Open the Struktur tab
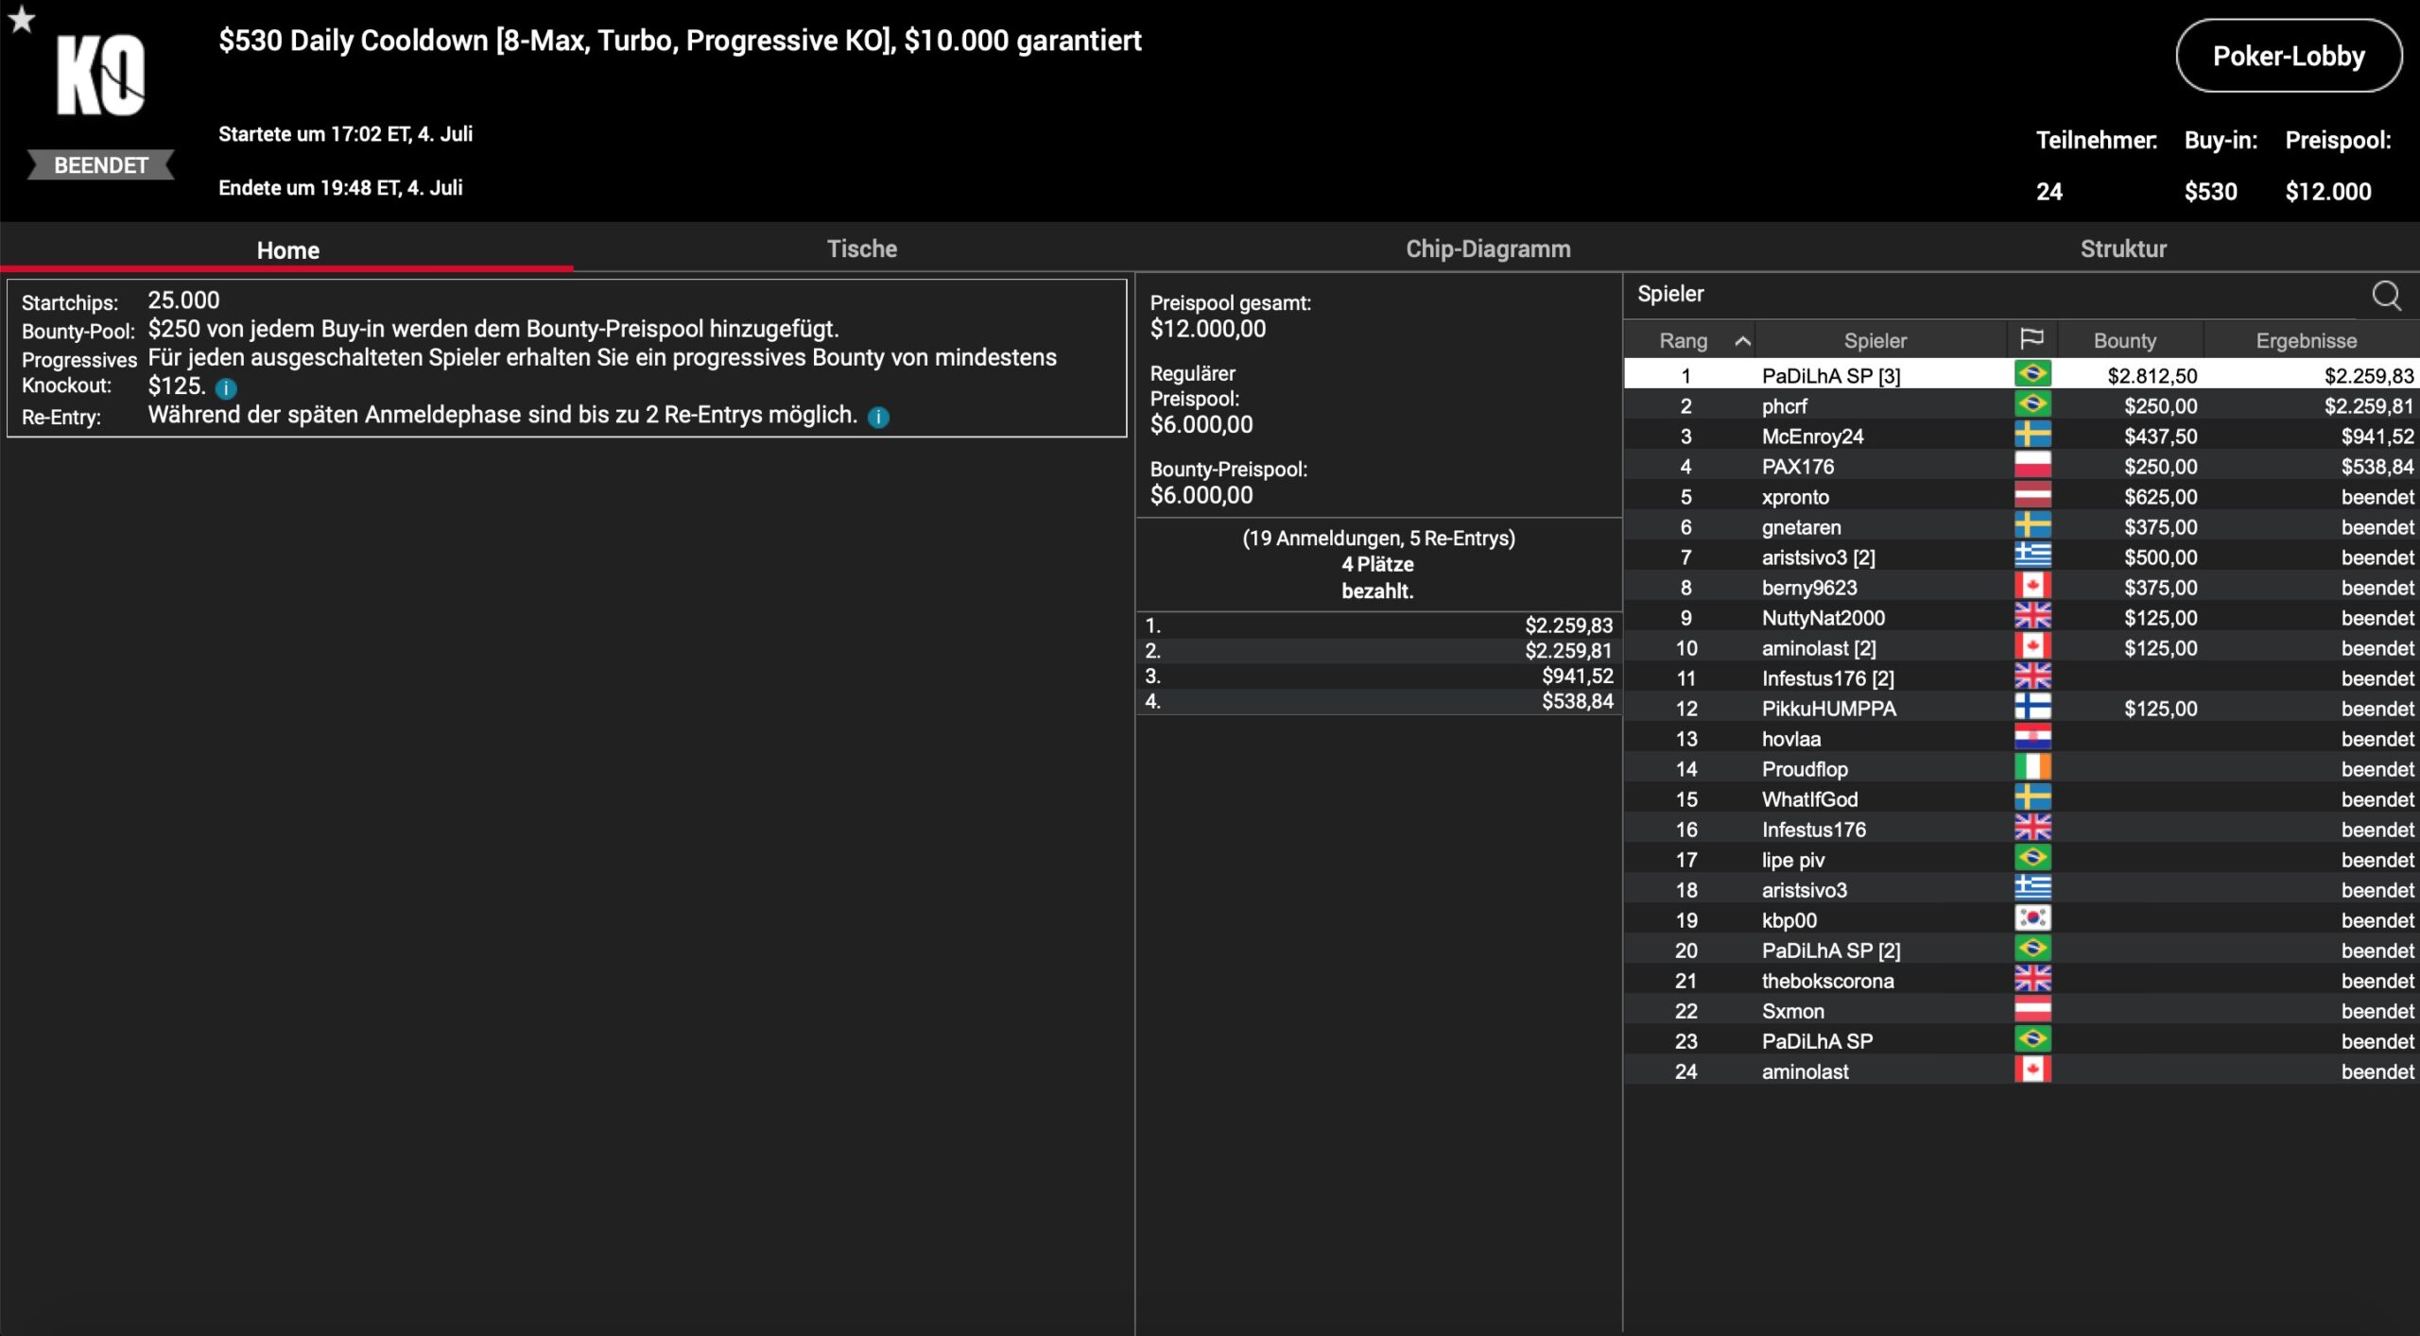 click(2122, 249)
